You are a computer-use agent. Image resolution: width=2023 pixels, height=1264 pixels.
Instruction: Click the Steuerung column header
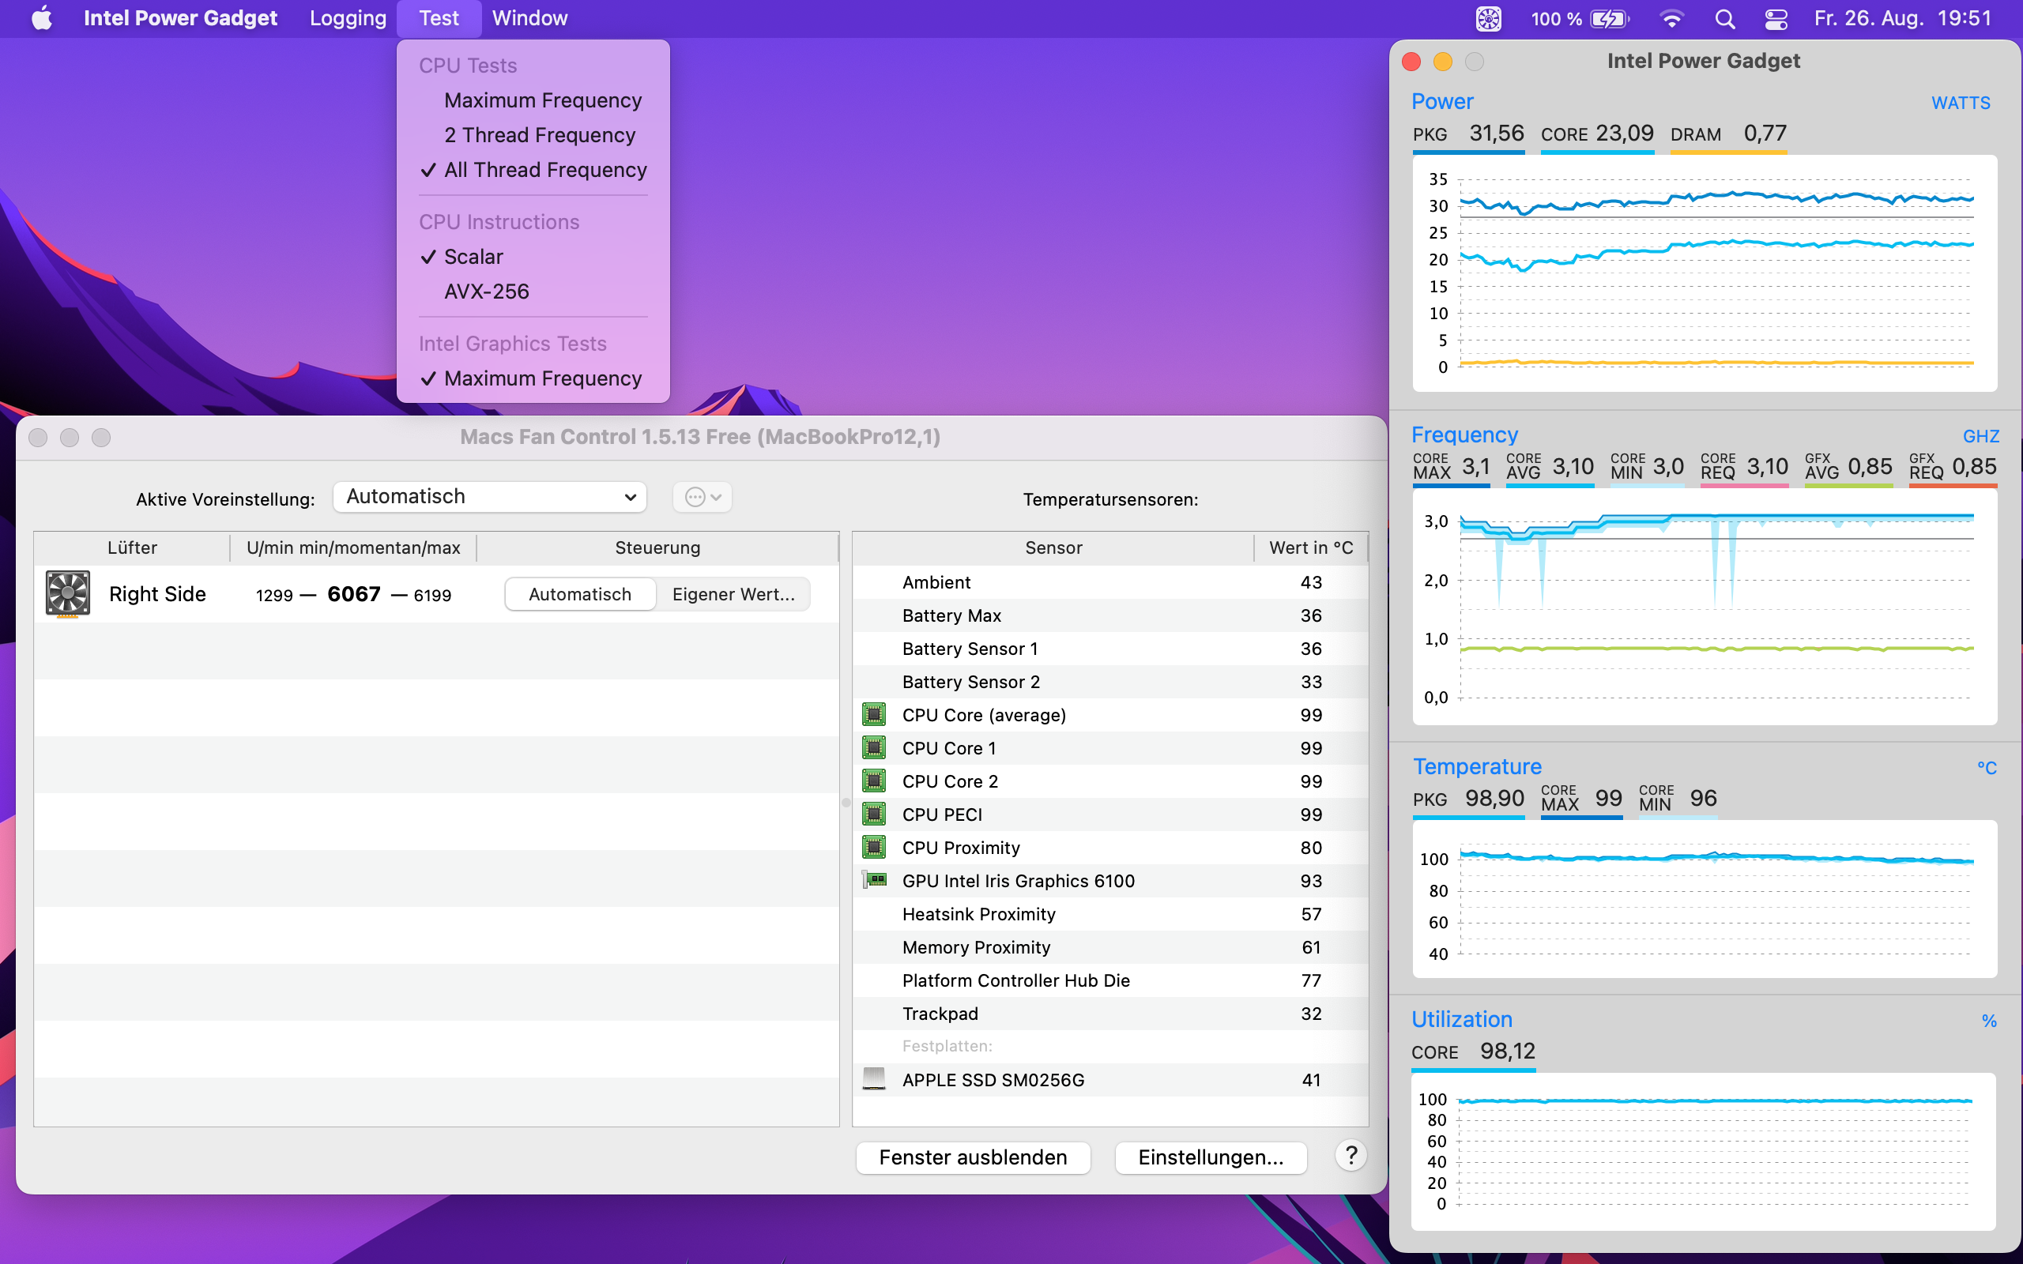click(657, 547)
